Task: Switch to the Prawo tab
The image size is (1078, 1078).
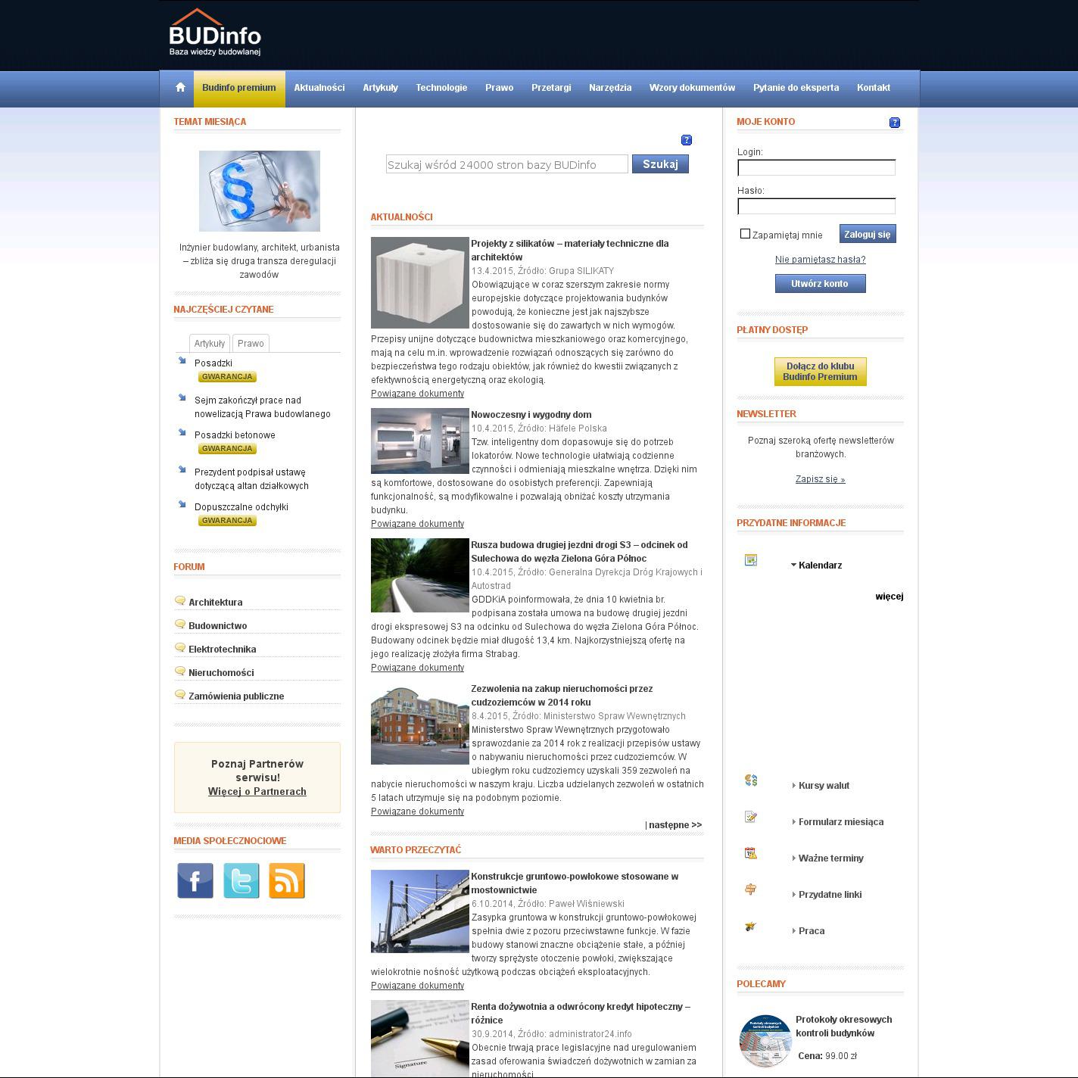Action: [251, 344]
